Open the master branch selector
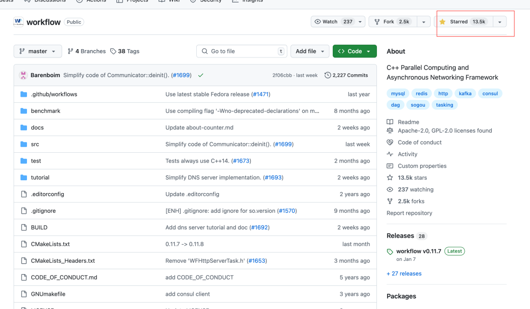 (x=38, y=51)
